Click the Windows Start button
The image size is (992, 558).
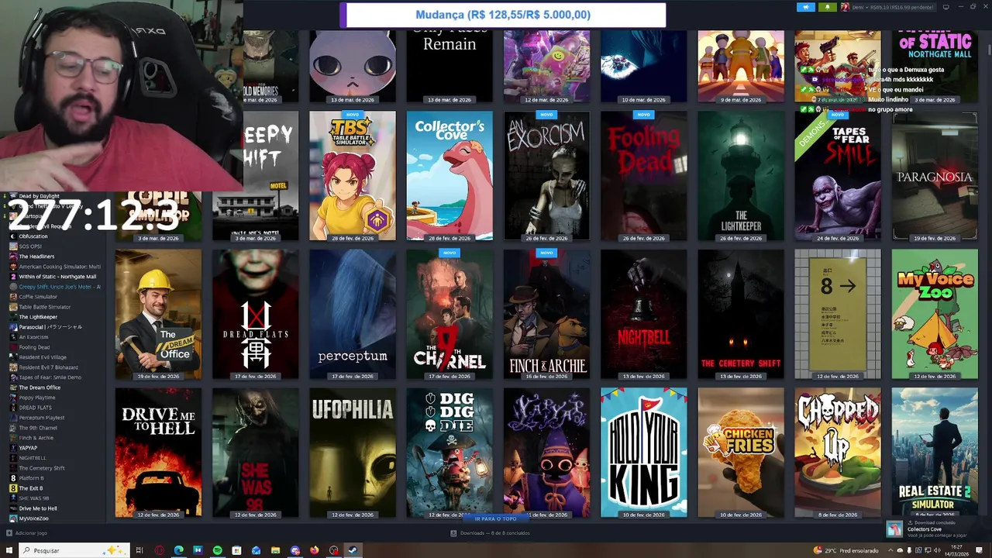pos(9,550)
